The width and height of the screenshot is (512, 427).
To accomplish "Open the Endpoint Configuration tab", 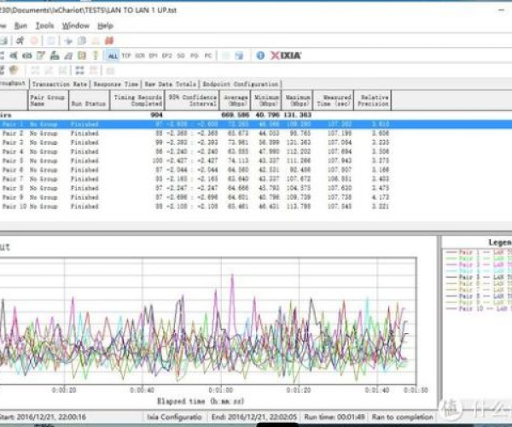I will pos(240,85).
